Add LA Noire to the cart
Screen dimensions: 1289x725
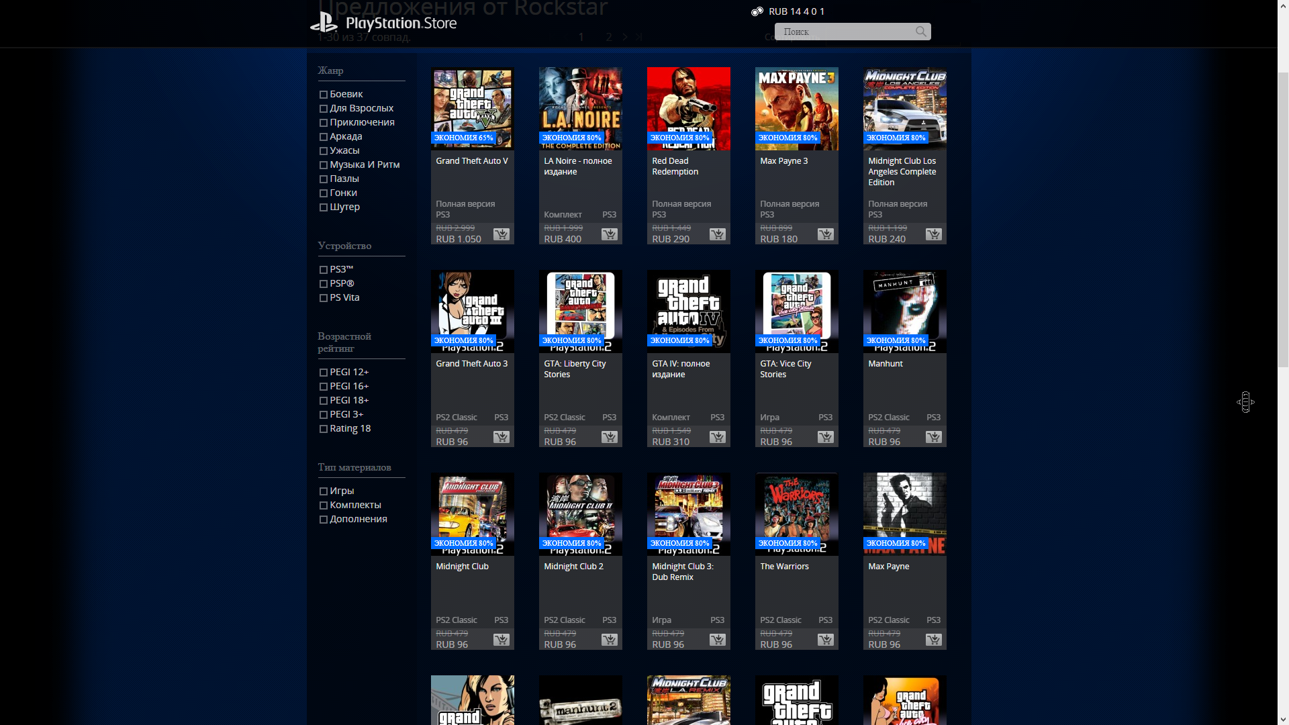point(609,234)
